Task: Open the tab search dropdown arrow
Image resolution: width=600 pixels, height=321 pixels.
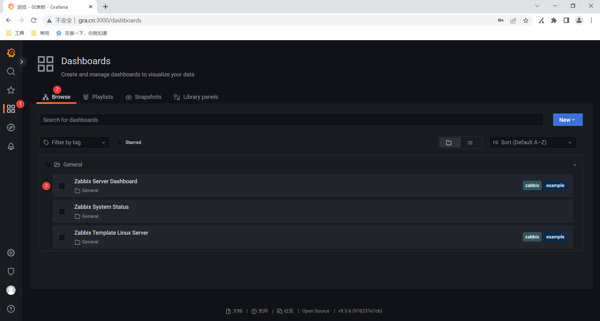Action: point(537,6)
